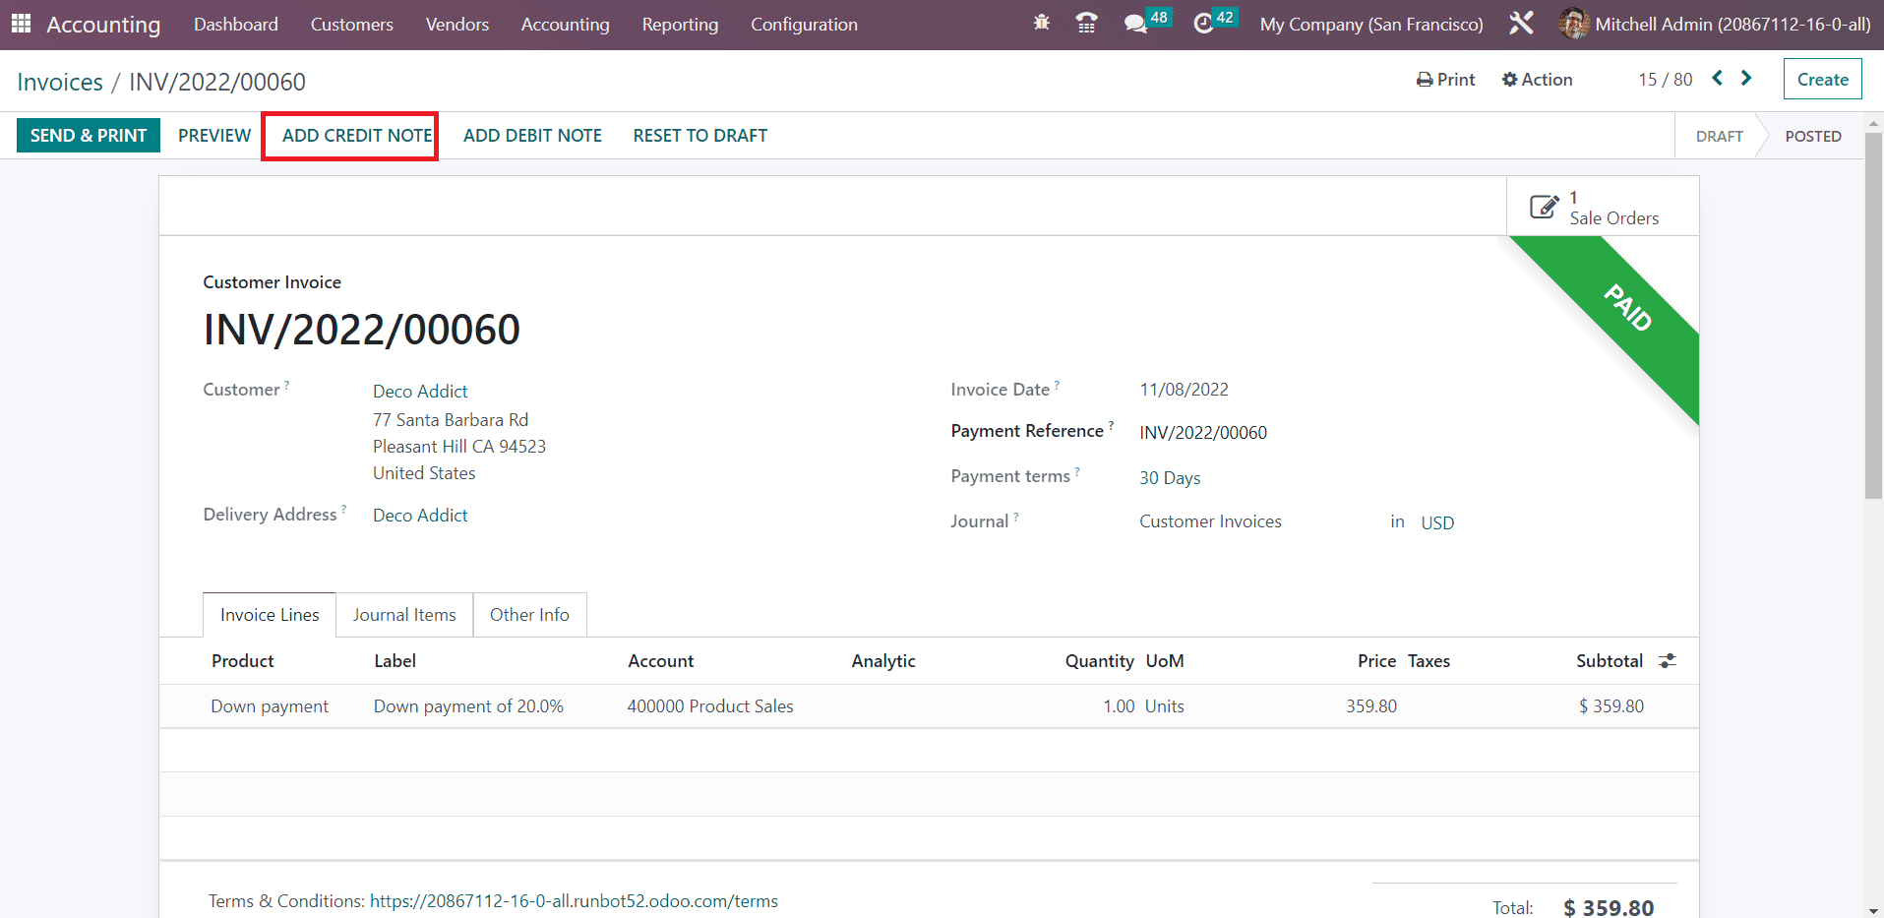Open the Reporting menu
The height and width of the screenshot is (918, 1884).
(x=680, y=25)
